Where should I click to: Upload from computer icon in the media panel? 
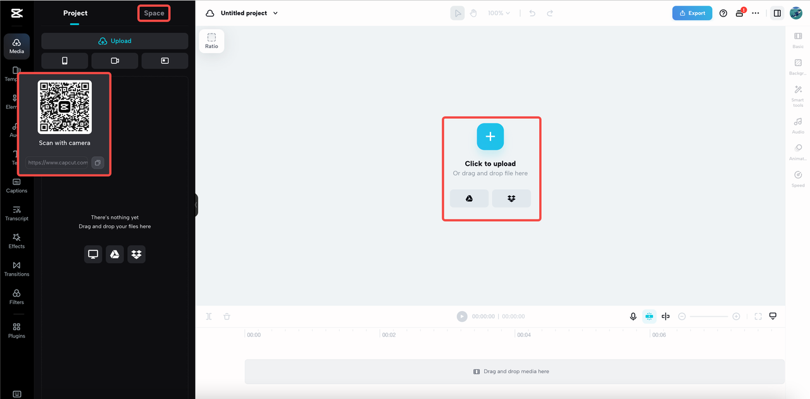pos(93,254)
